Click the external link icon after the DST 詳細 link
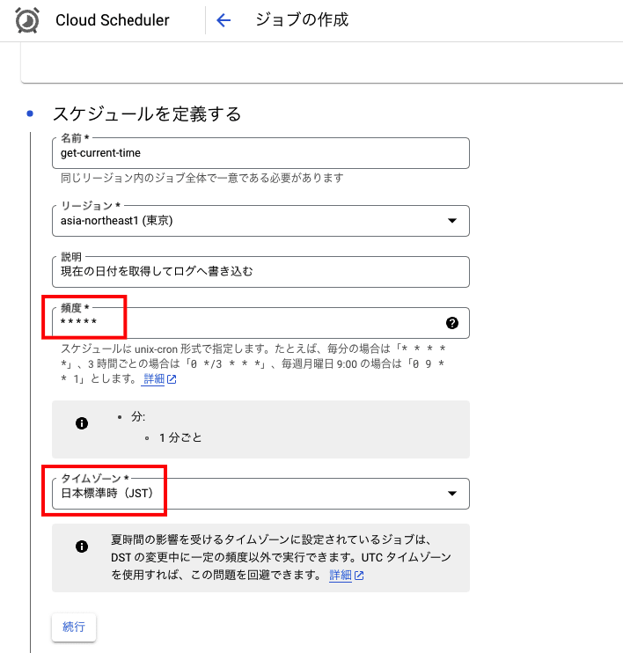623x653 pixels. click(x=359, y=576)
